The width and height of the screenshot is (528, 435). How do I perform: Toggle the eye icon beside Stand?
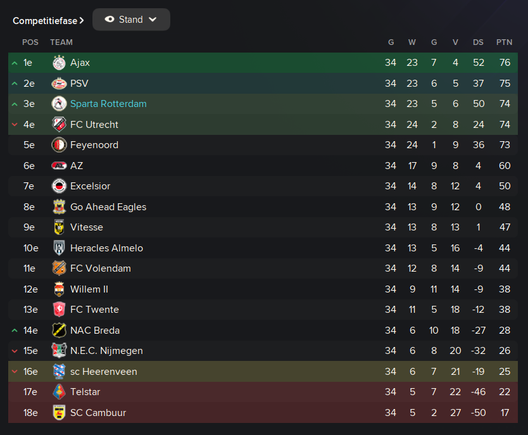110,19
